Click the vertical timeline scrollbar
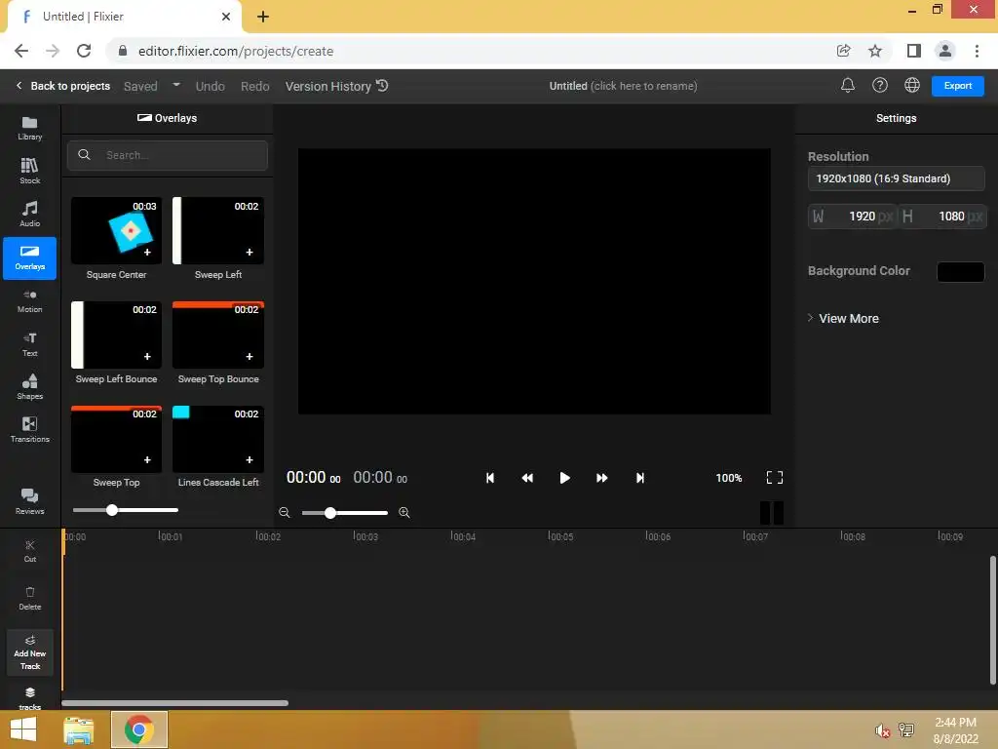 (x=992, y=619)
